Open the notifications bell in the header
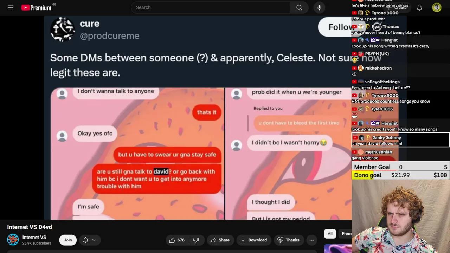 point(419,7)
